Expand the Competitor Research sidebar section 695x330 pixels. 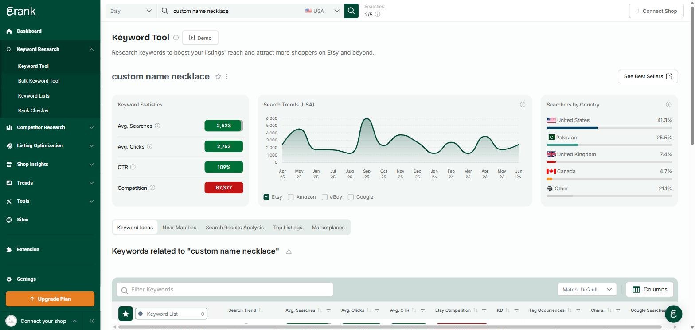point(50,127)
